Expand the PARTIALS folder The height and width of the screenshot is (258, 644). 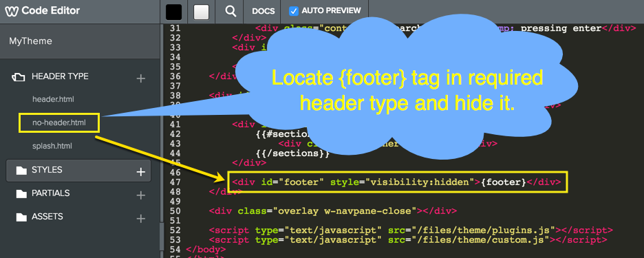click(50, 193)
